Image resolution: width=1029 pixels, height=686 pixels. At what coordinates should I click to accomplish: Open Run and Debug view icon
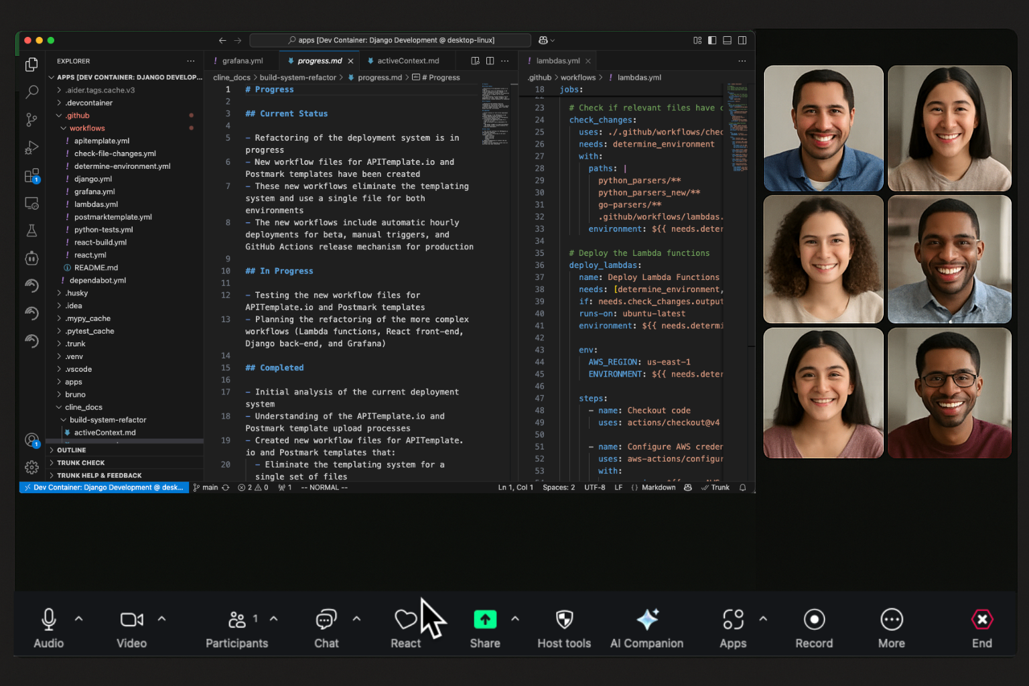click(31, 147)
